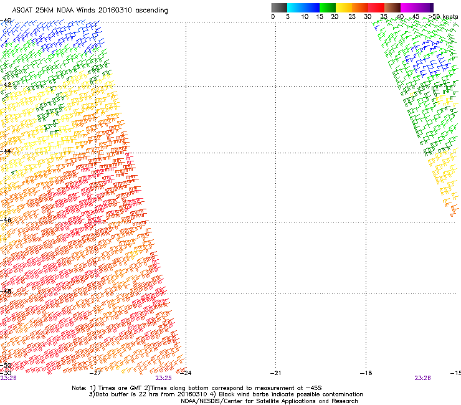
Task: Click the '25' legend scale number
Action: [352, 17]
